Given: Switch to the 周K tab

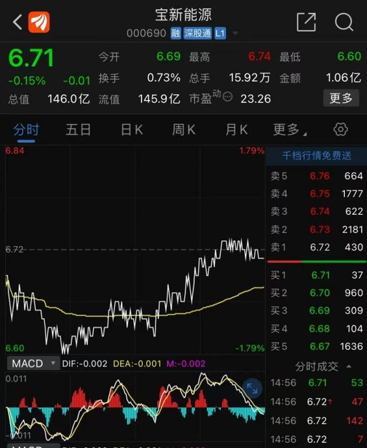Looking at the screenshot, I should click(x=183, y=130).
